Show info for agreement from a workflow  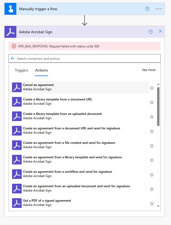pos(152,175)
